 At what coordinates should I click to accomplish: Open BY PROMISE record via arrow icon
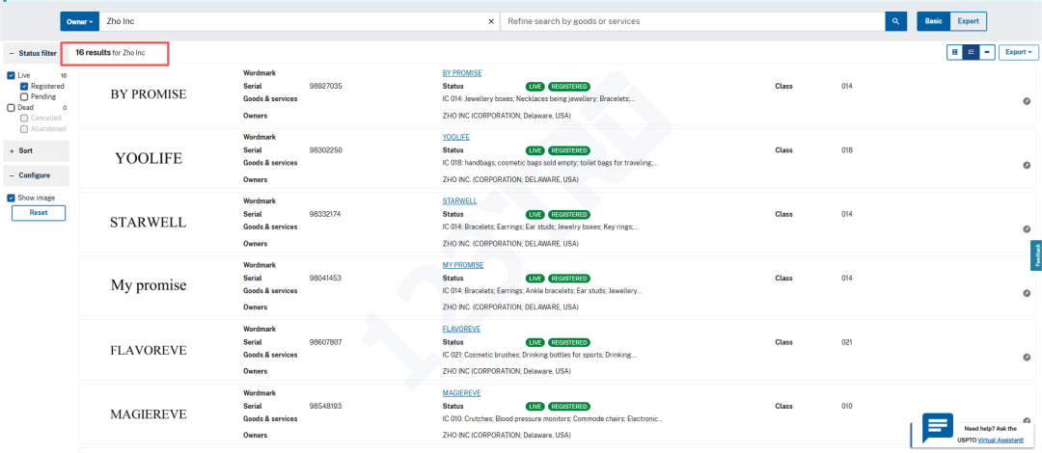(x=1027, y=101)
